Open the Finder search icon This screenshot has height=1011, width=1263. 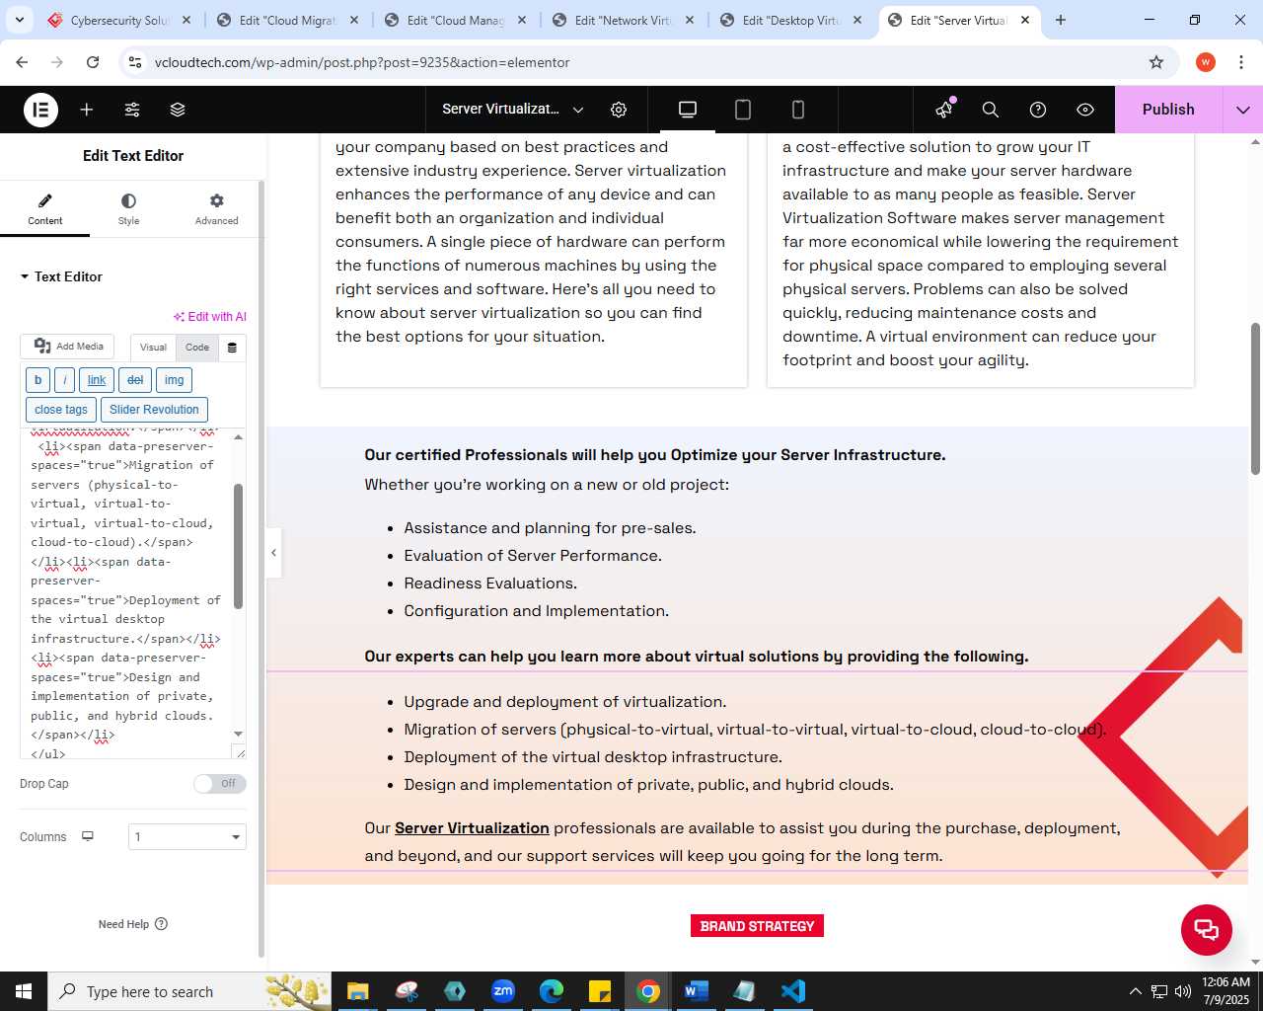coord(991,110)
